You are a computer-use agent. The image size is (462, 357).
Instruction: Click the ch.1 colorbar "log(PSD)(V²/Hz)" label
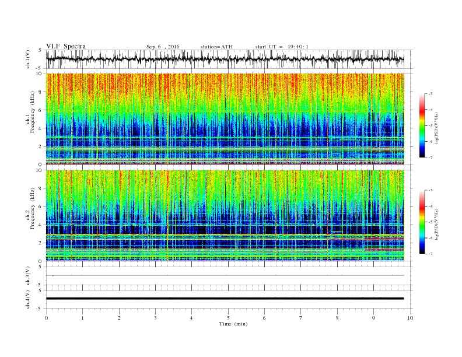436,128
